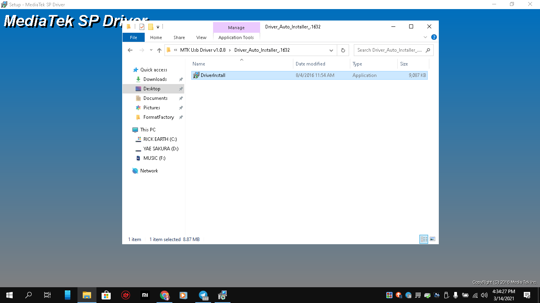The width and height of the screenshot is (540, 303).
Task: Open the Xiaomi Mi app on taskbar
Action: coord(145,295)
